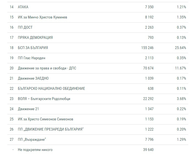
Task: Click the percentage 0.19%
Action: tap(181, 119)
